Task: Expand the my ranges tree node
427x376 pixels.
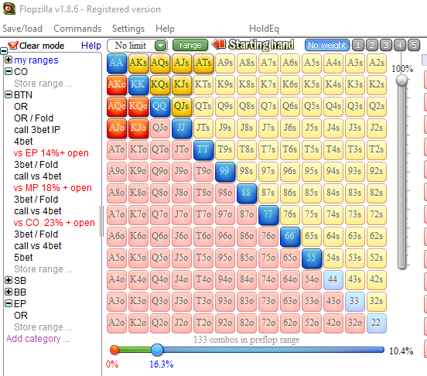Action: click(9, 60)
